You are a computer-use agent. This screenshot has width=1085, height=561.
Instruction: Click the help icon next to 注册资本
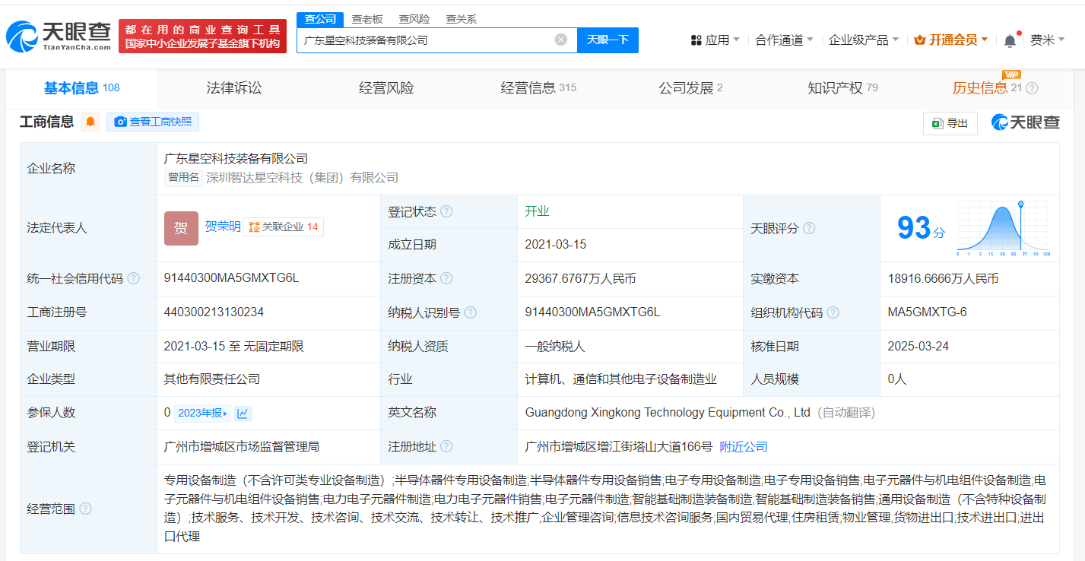446,279
